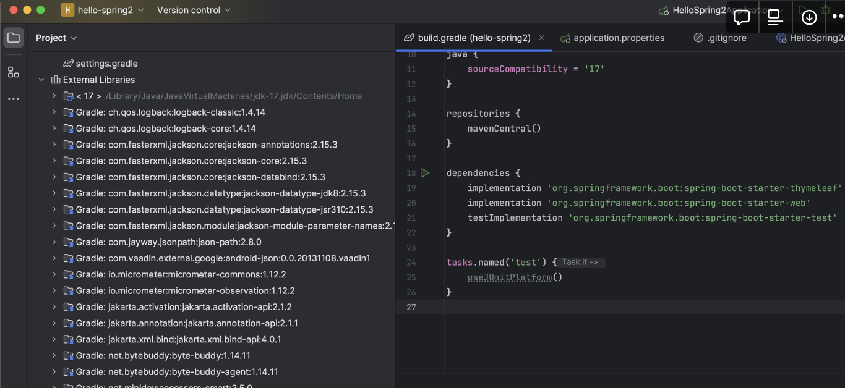The height and width of the screenshot is (388, 845).
Task: Close the build.gradle editor tab
Action: pyautogui.click(x=541, y=38)
